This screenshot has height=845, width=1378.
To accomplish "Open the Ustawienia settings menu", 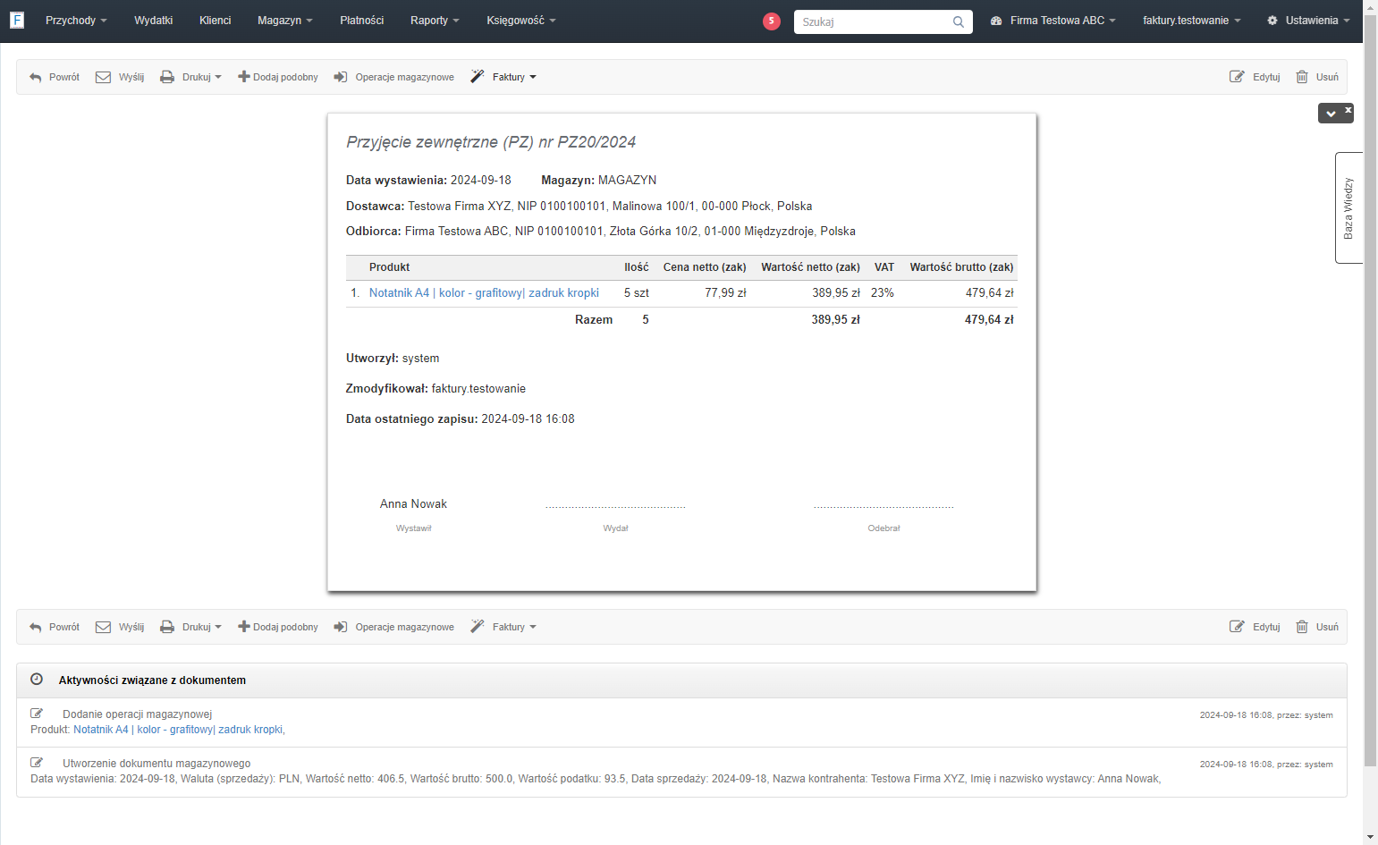I will click(x=1308, y=21).
